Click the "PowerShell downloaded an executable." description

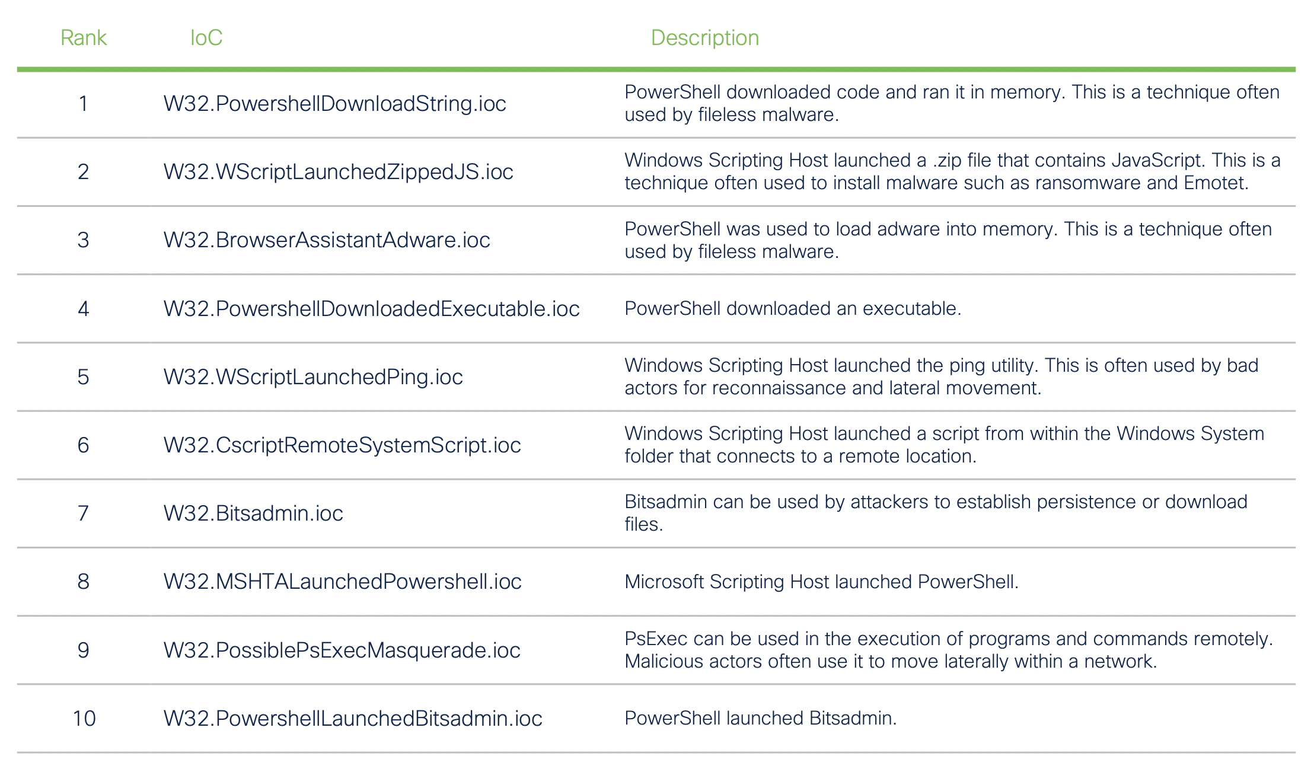(x=792, y=309)
